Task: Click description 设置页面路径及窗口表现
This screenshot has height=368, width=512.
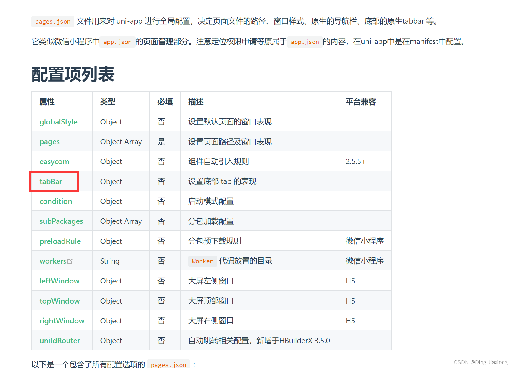Action: (x=230, y=142)
